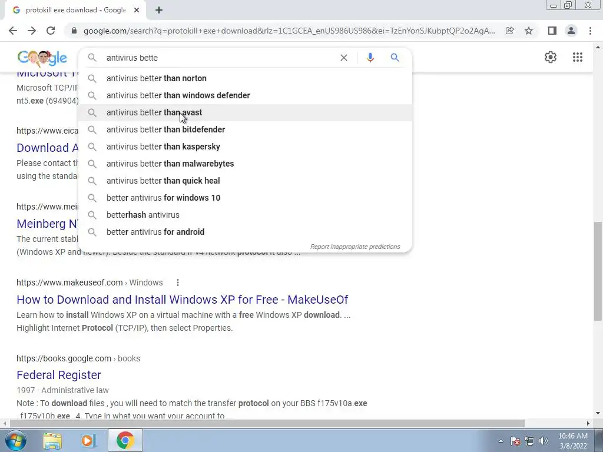The image size is (603, 452).
Task: Open the 'Download A...' eicar result link
Action: click(x=47, y=148)
